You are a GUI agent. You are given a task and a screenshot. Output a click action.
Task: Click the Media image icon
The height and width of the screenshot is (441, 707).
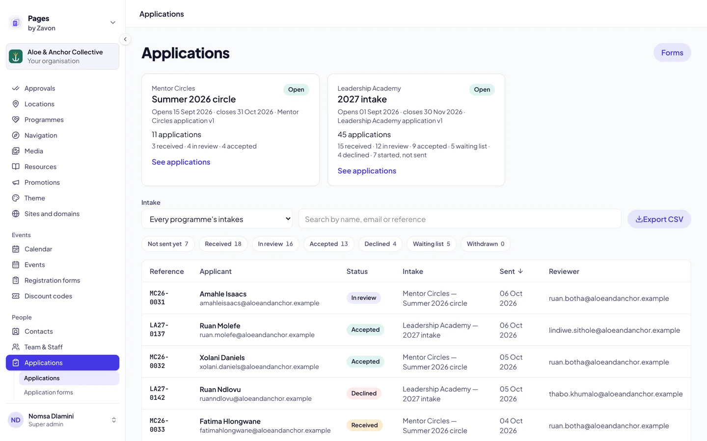[x=16, y=151]
